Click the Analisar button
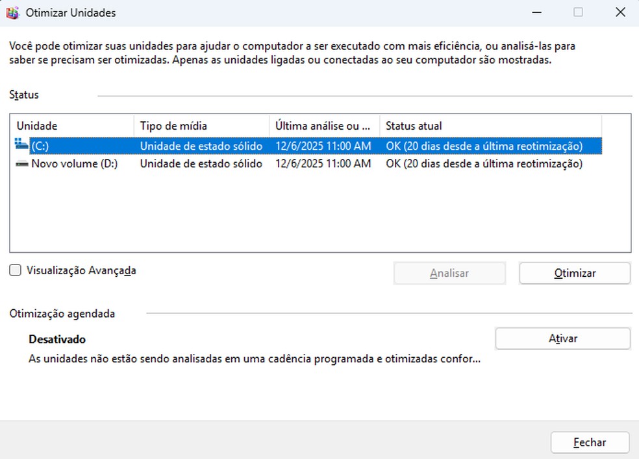This screenshot has height=459, width=639. (449, 273)
